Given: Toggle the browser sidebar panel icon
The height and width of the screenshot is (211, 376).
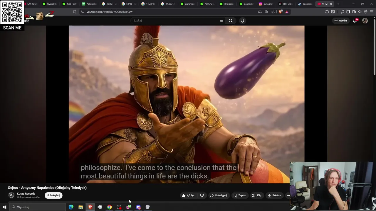Looking at the screenshot, I should [348, 12].
